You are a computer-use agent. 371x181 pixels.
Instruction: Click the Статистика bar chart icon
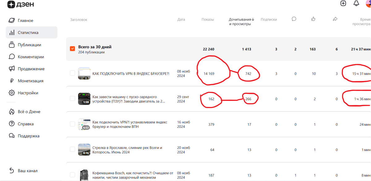click(x=12, y=32)
